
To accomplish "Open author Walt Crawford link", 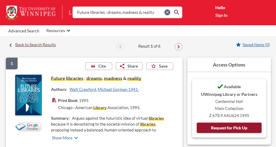I will 83,89.
